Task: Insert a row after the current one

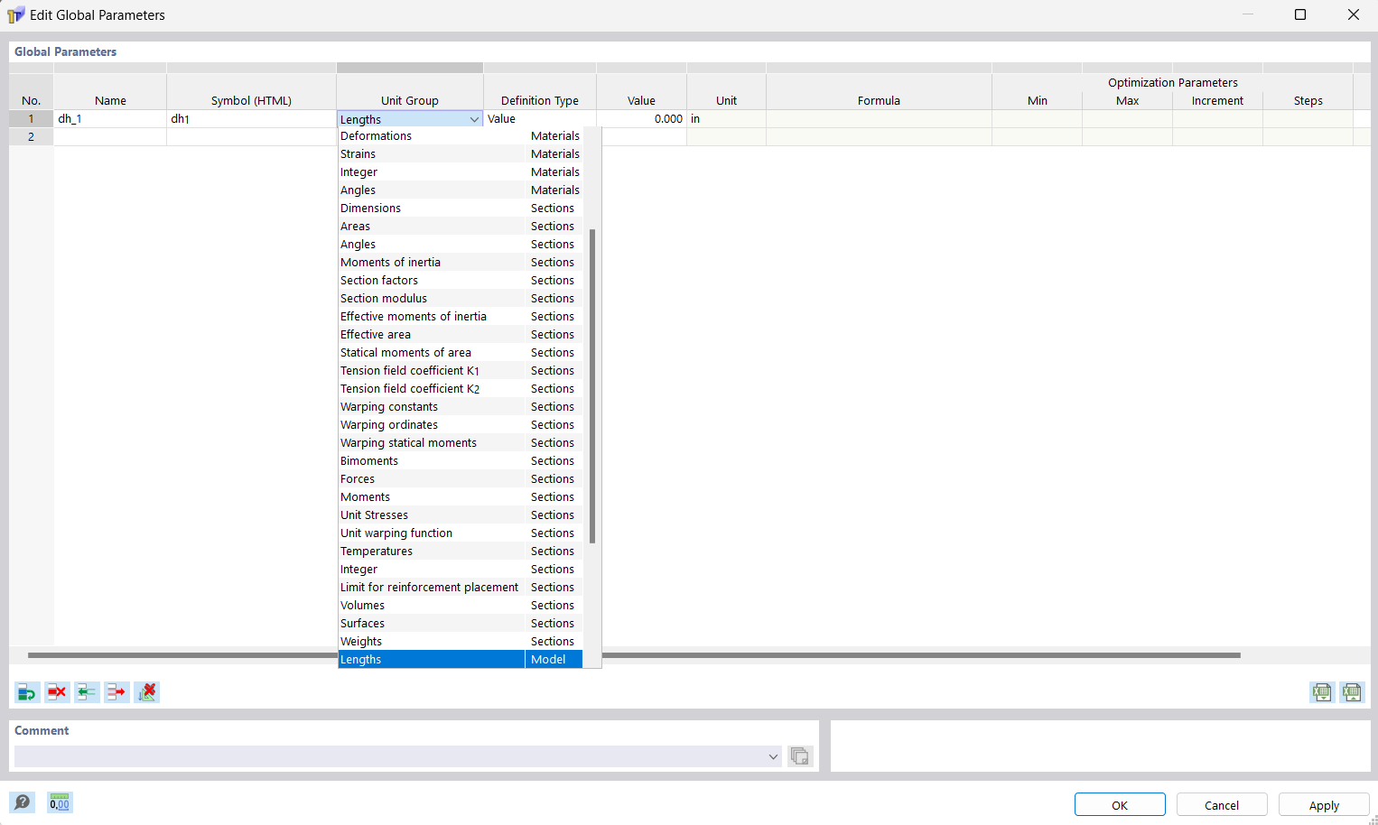Action: click(x=116, y=691)
